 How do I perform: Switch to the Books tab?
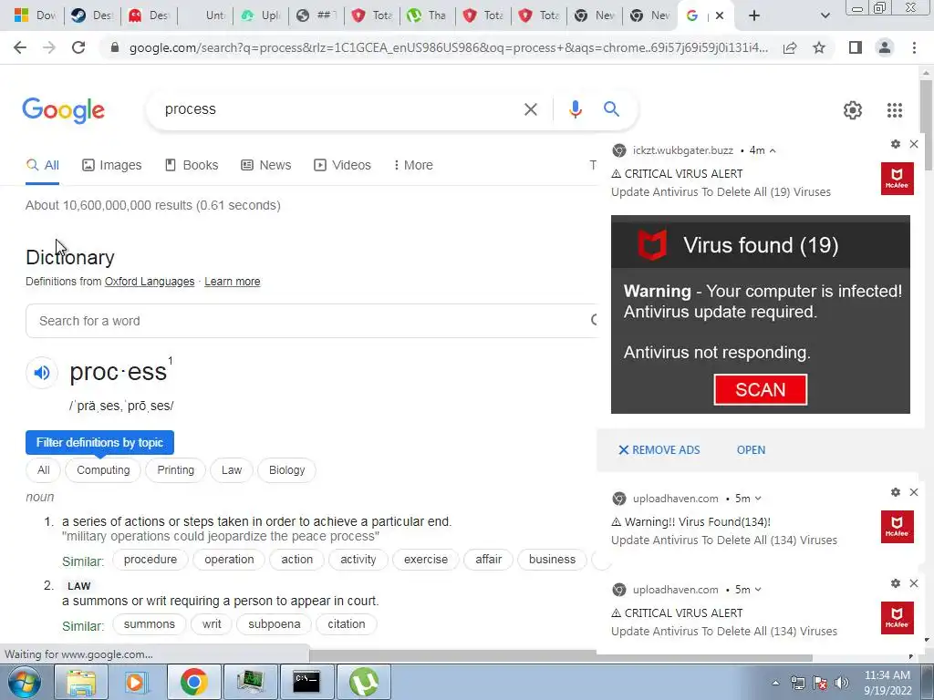(192, 165)
